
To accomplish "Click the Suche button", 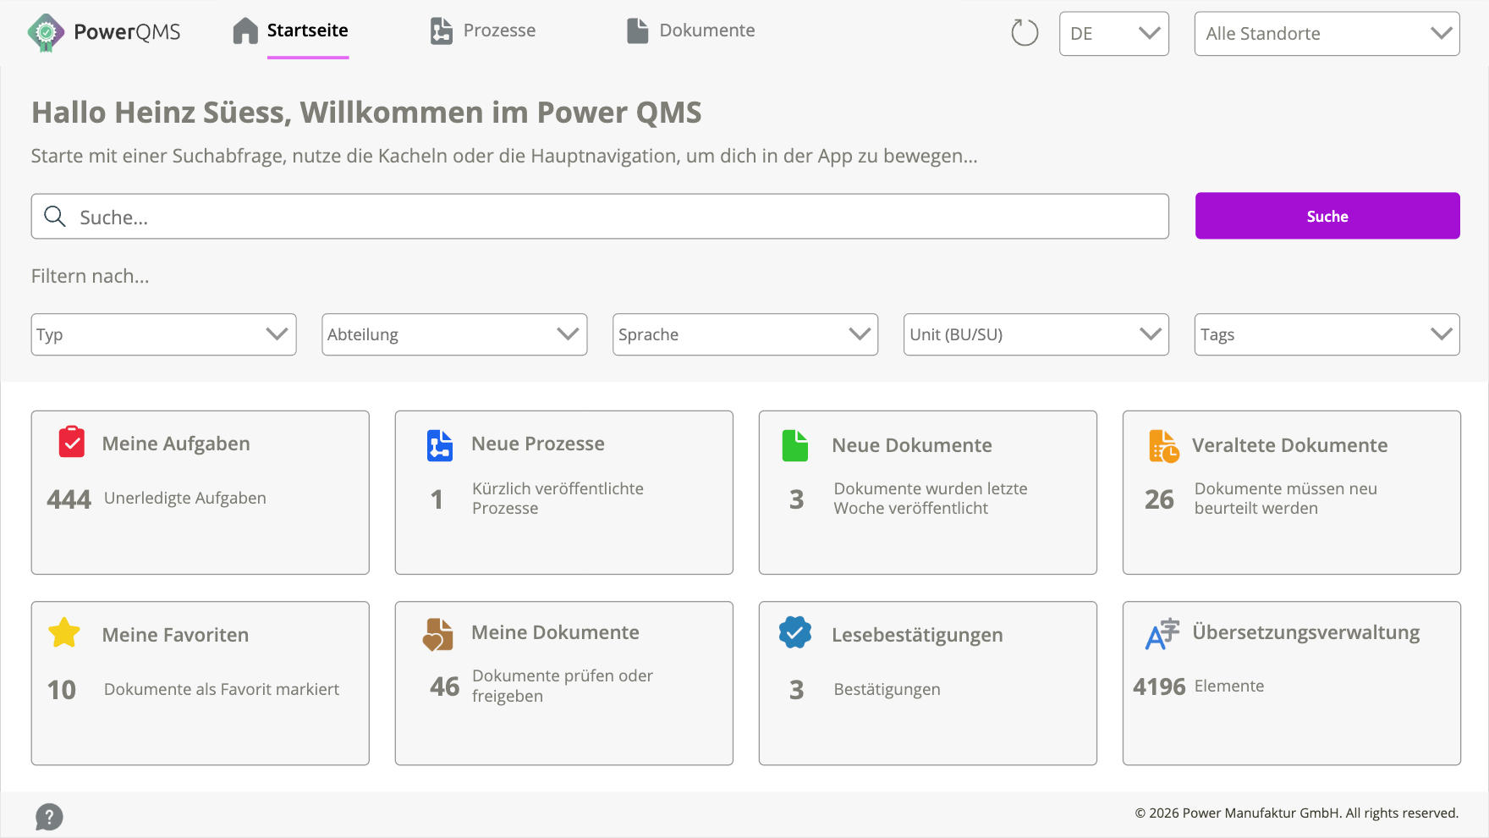I will point(1327,216).
